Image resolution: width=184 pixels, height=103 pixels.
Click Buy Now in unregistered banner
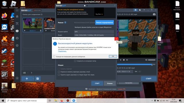pos(99,14)
